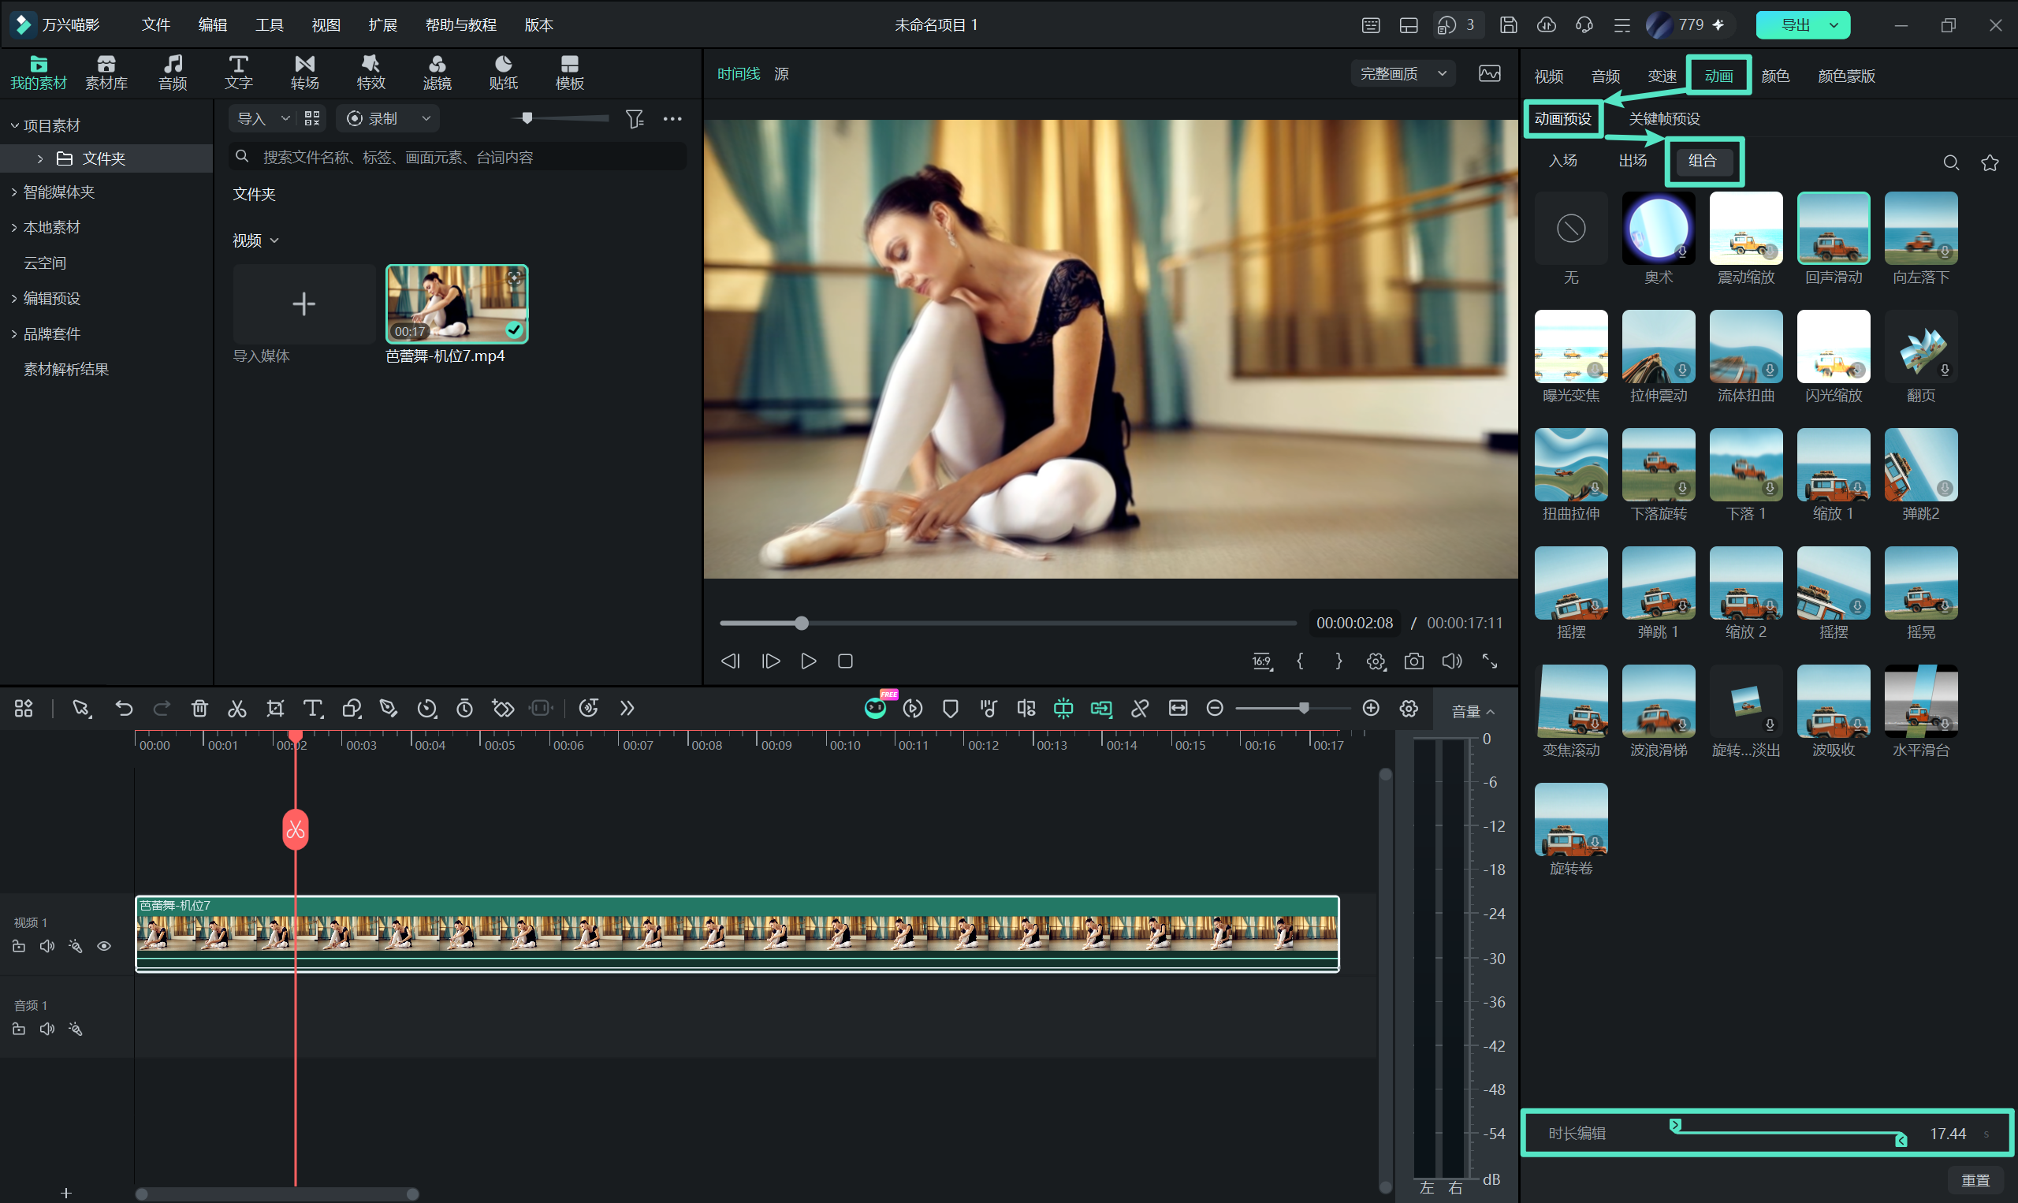Search animation presets with magnifier icon
The width and height of the screenshot is (2018, 1203).
[1951, 163]
